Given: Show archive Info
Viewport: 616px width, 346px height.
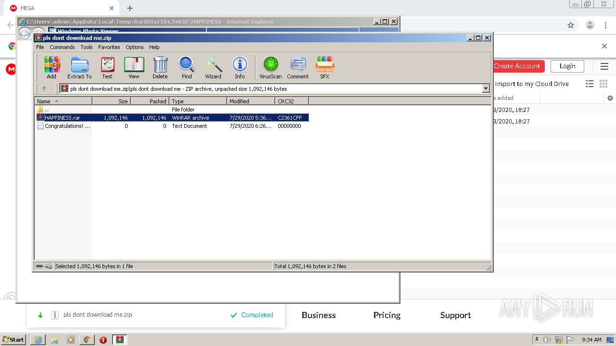Looking at the screenshot, I should point(240,67).
